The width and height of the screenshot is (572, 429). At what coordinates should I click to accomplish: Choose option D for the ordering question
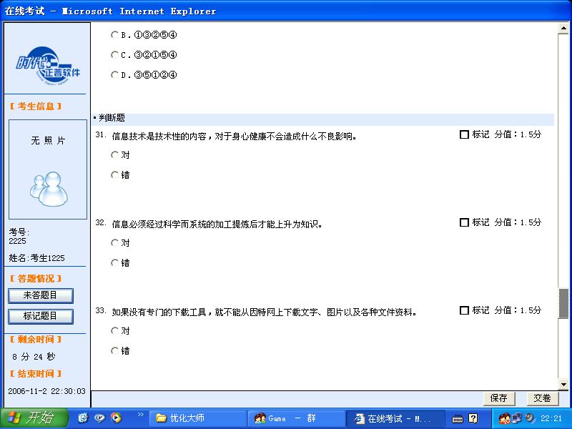(114, 74)
